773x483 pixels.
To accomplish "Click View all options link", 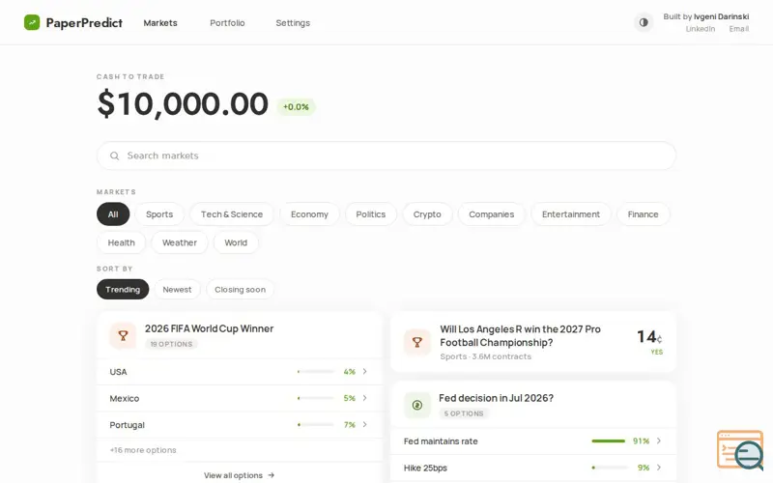I will (x=239, y=475).
